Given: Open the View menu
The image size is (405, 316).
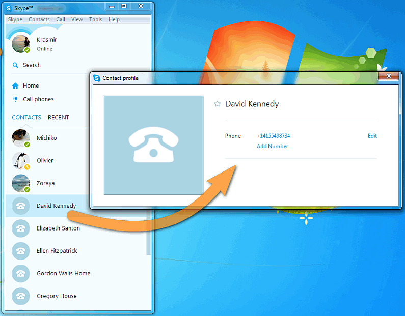Looking at the screenshot, I should coord(77,20).
